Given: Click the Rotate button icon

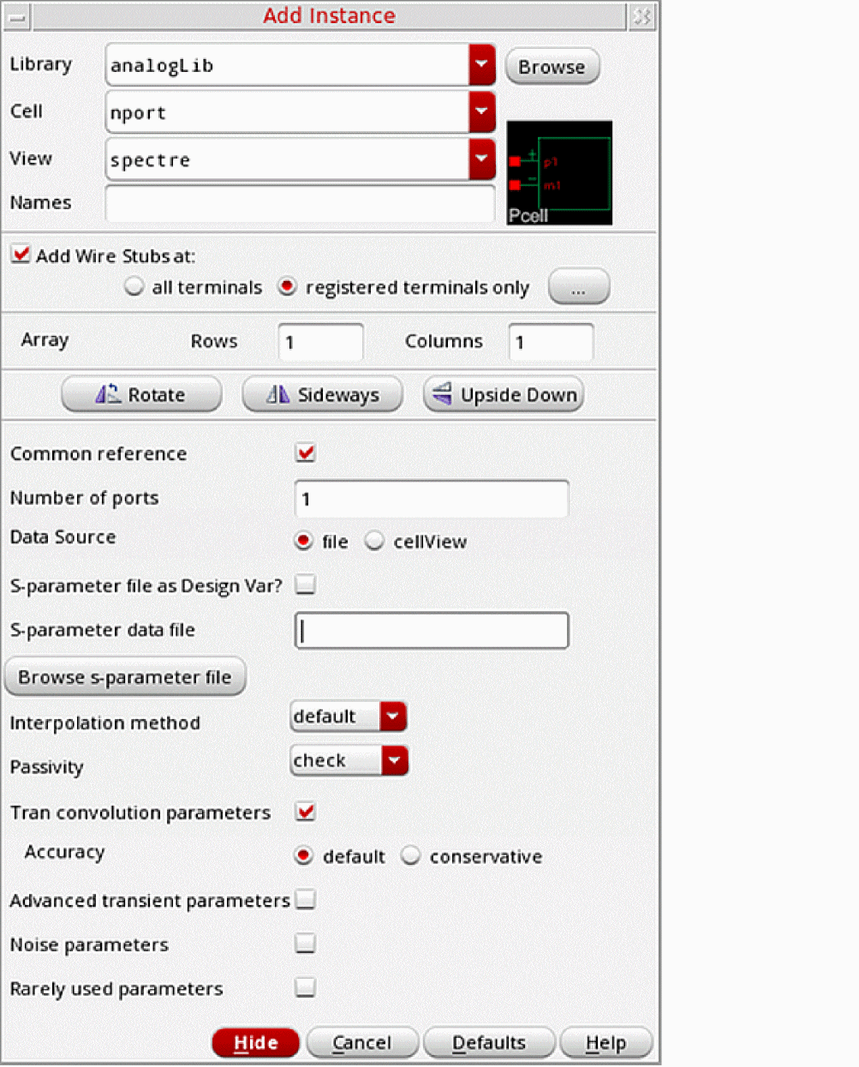Looking at the screenshot, I should tap(108, 394).
